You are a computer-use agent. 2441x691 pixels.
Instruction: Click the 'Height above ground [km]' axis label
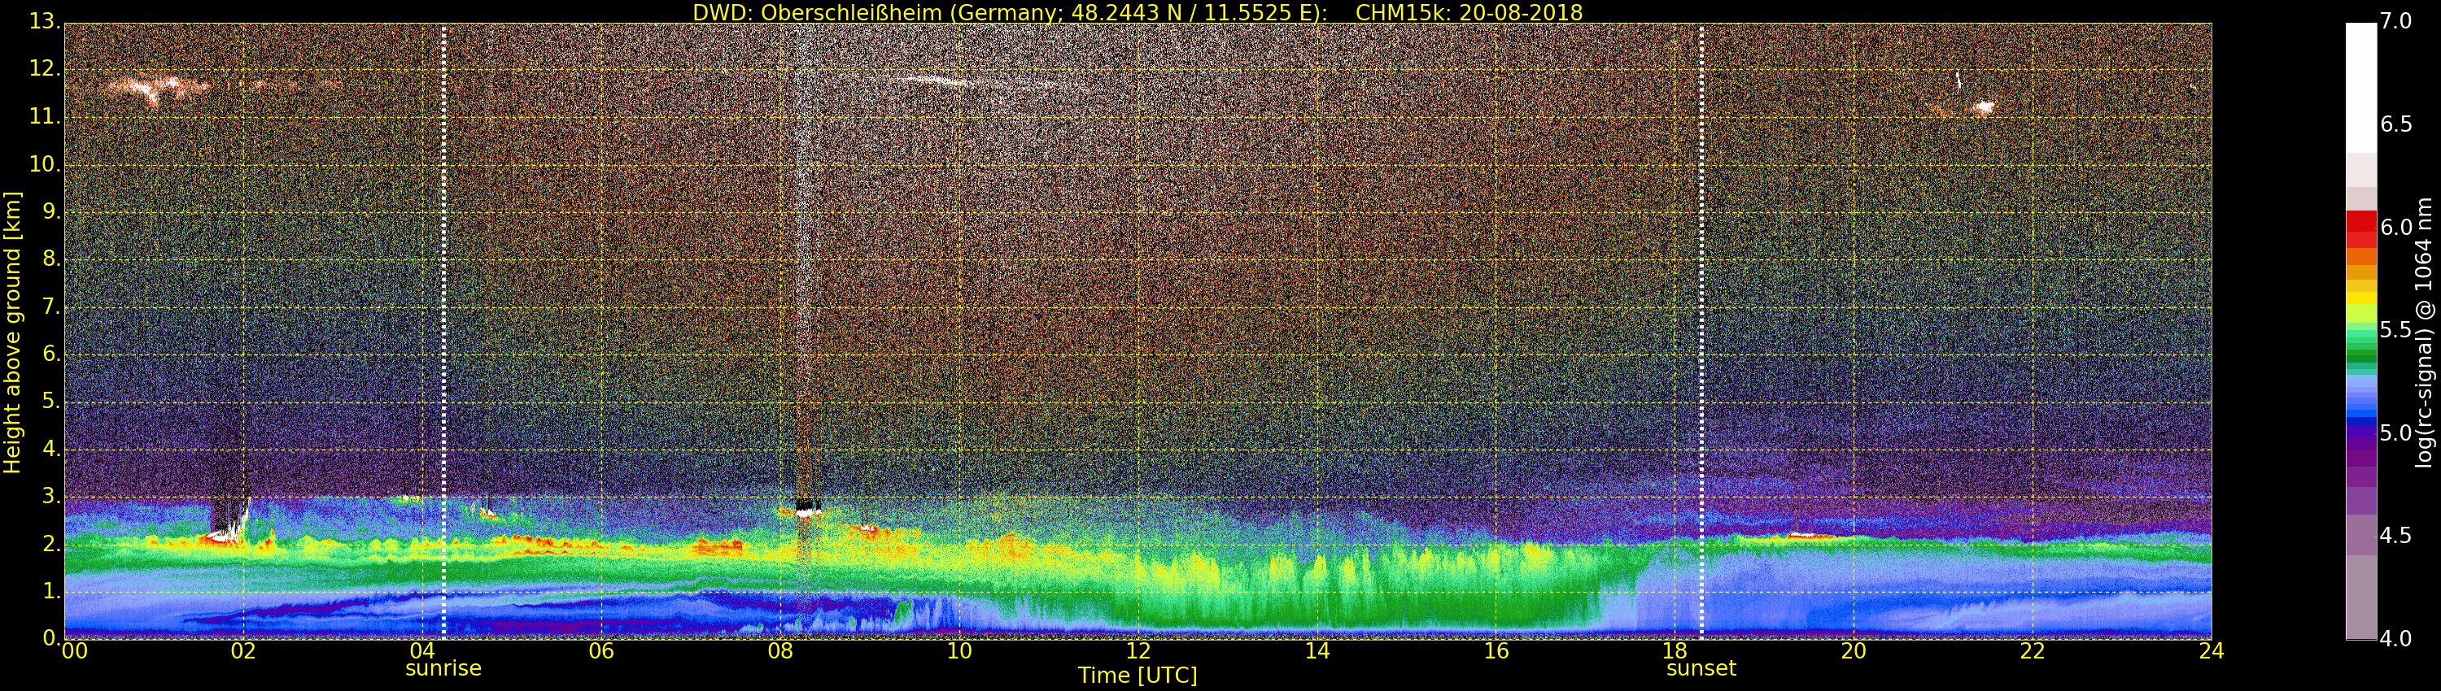coord(12,332)
